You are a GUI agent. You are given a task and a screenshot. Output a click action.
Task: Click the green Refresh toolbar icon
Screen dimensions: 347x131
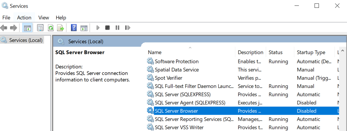[x=50, y=28]
